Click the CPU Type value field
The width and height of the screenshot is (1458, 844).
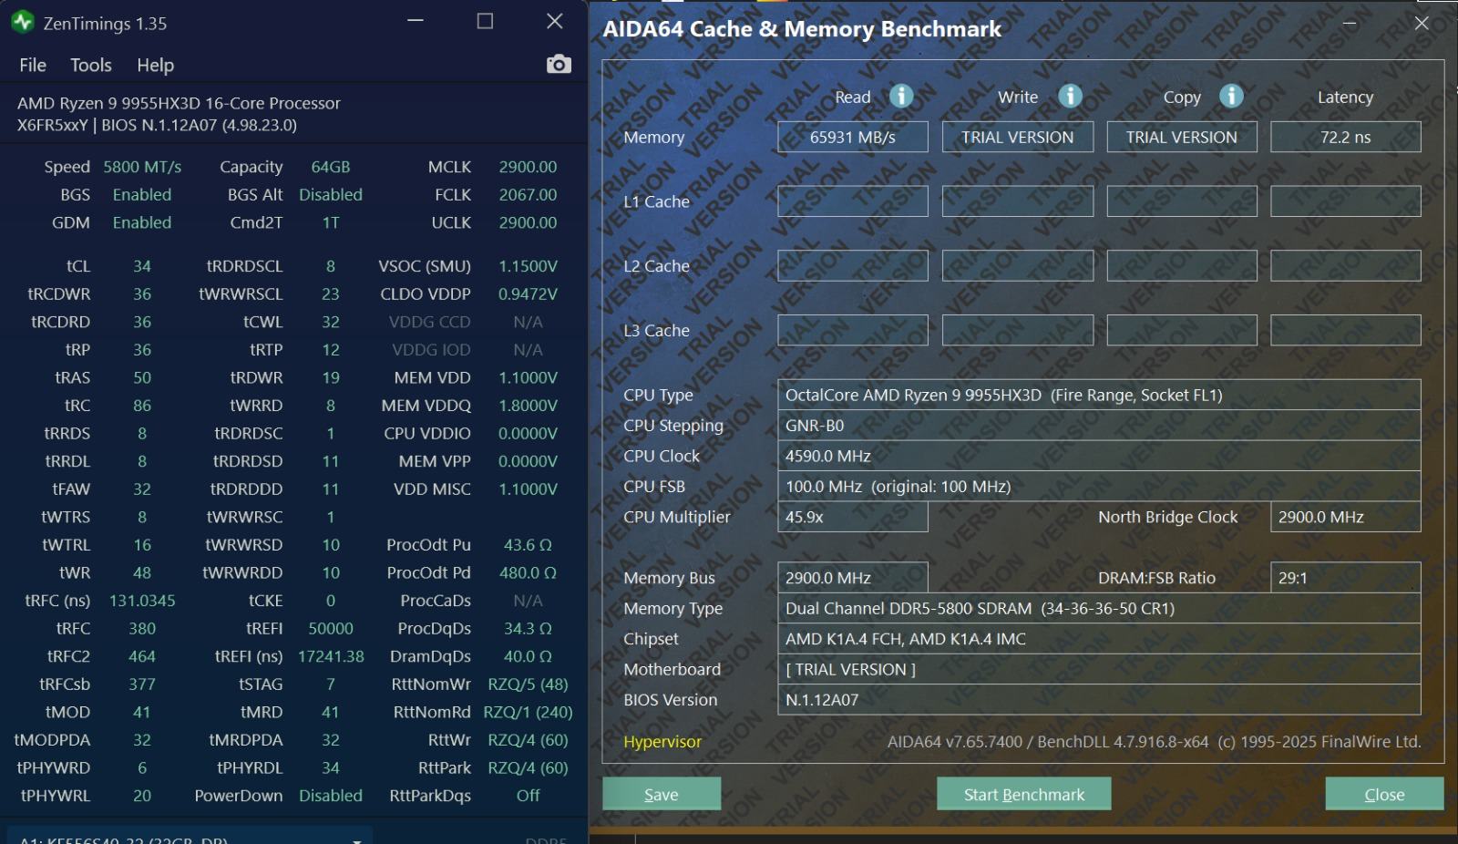pyautogui.click(x=1099, y=395)
